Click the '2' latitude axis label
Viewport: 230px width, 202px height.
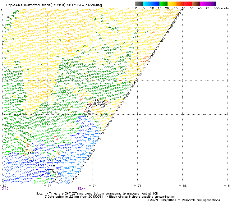coord(2,148)
